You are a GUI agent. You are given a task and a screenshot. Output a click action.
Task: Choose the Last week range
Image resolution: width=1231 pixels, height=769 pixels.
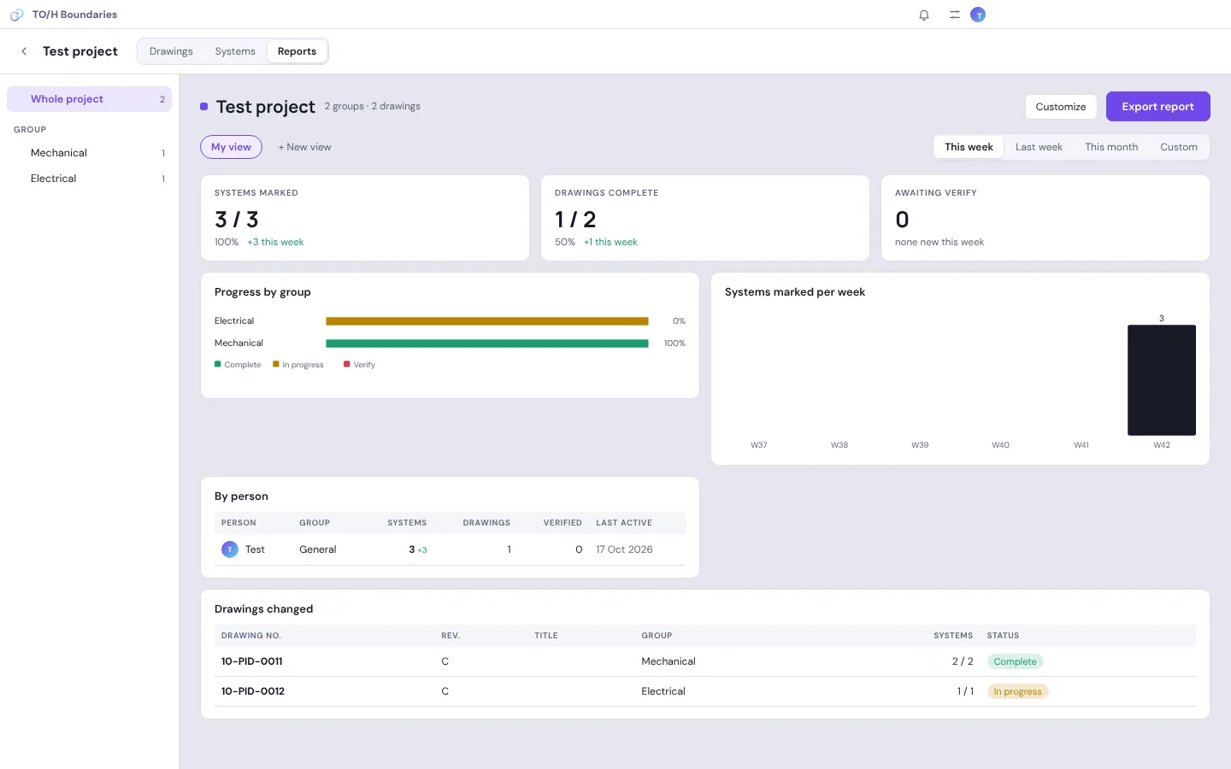[1039, 147]
